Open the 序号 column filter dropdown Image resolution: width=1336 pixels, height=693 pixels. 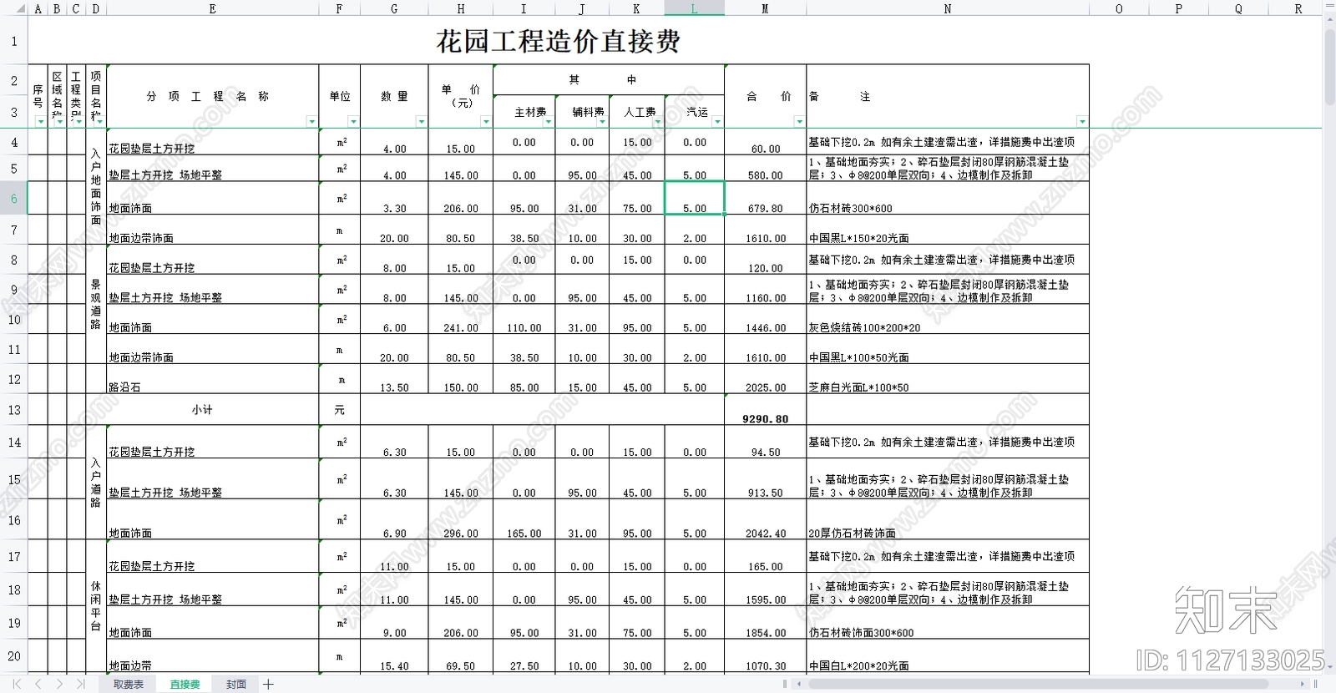[41, 122]
